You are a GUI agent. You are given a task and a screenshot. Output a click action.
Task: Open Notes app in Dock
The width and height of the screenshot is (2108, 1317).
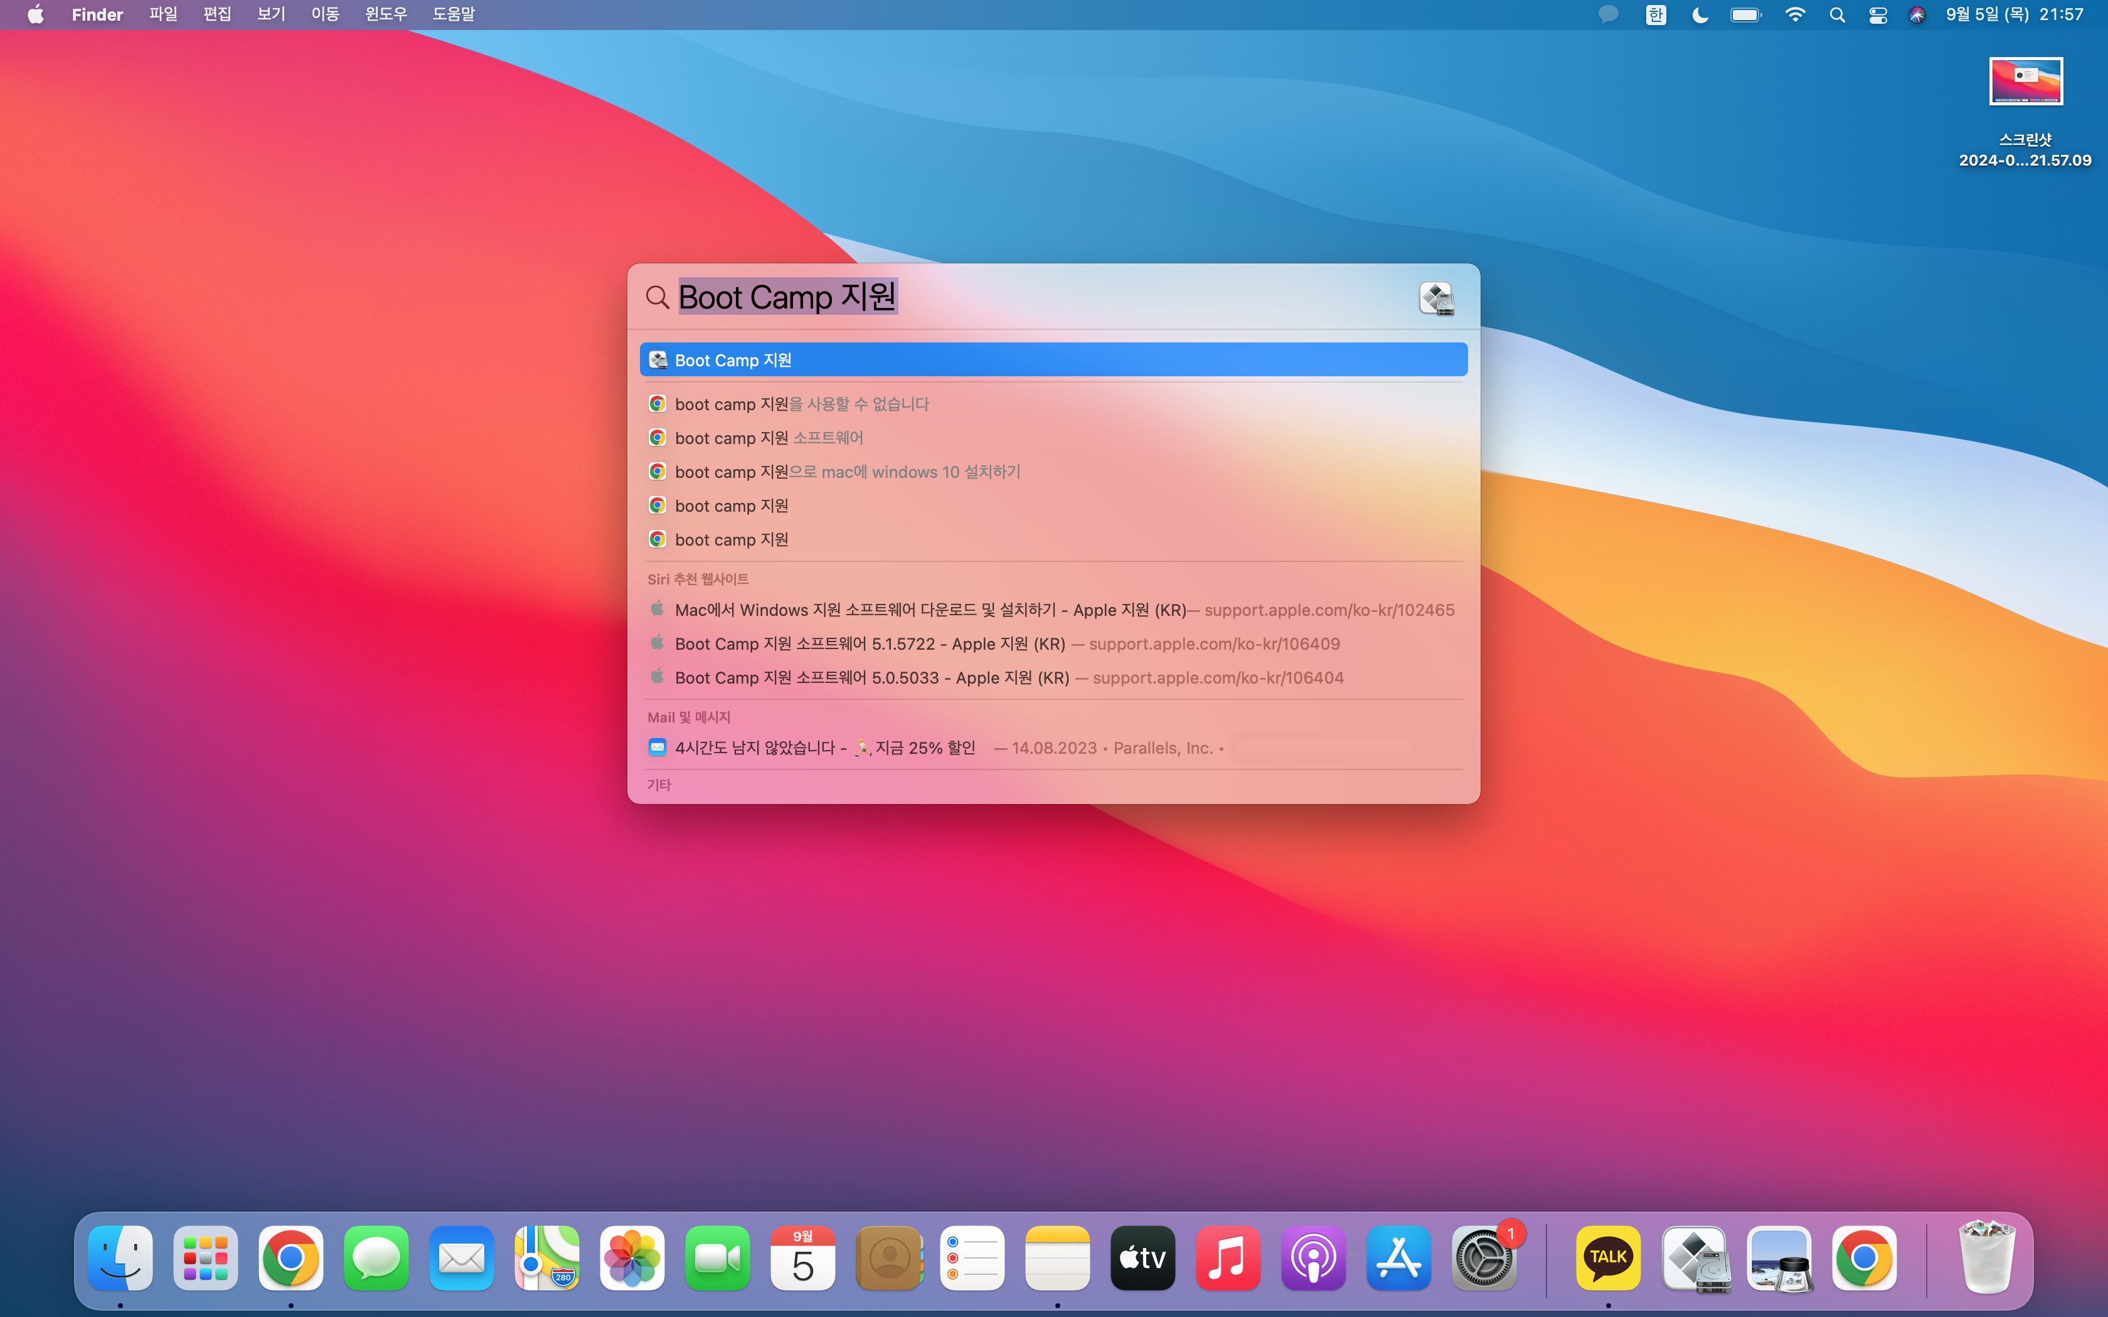coord(1058,1258)
